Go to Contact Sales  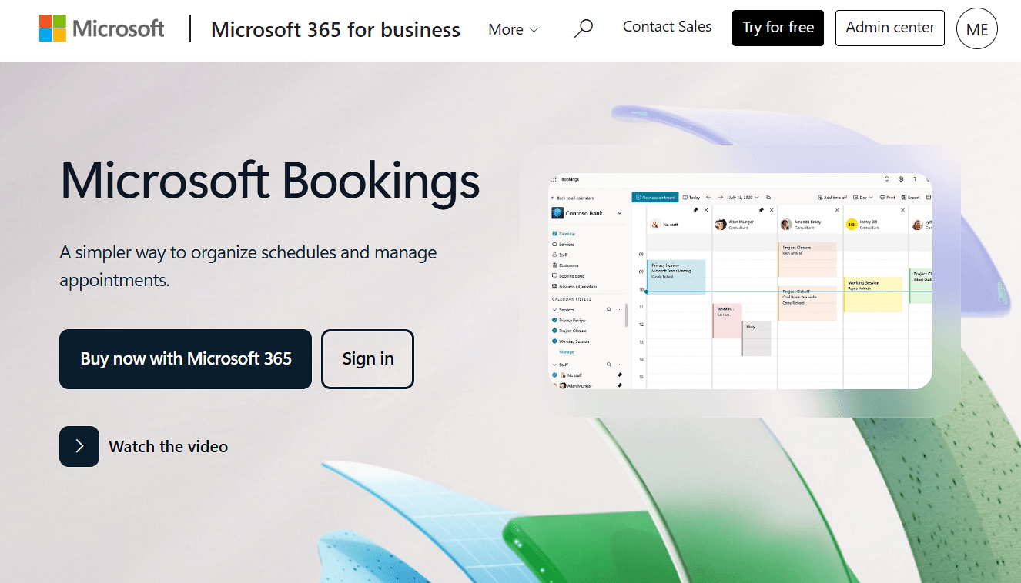tap(667, 27)
